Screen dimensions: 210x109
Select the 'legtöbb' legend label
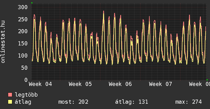pyautogui.click(x=26, y=95)
